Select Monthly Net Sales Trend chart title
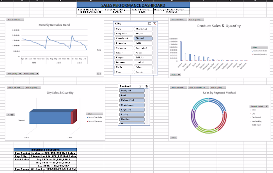 click(54, 25)
